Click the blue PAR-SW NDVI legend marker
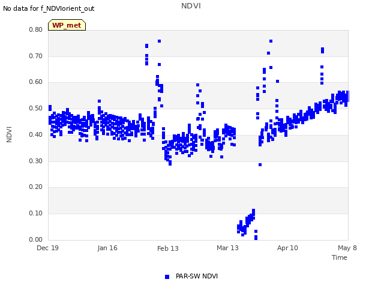The image size is (384, 288). pyautogui.click(x=167, y=277)
